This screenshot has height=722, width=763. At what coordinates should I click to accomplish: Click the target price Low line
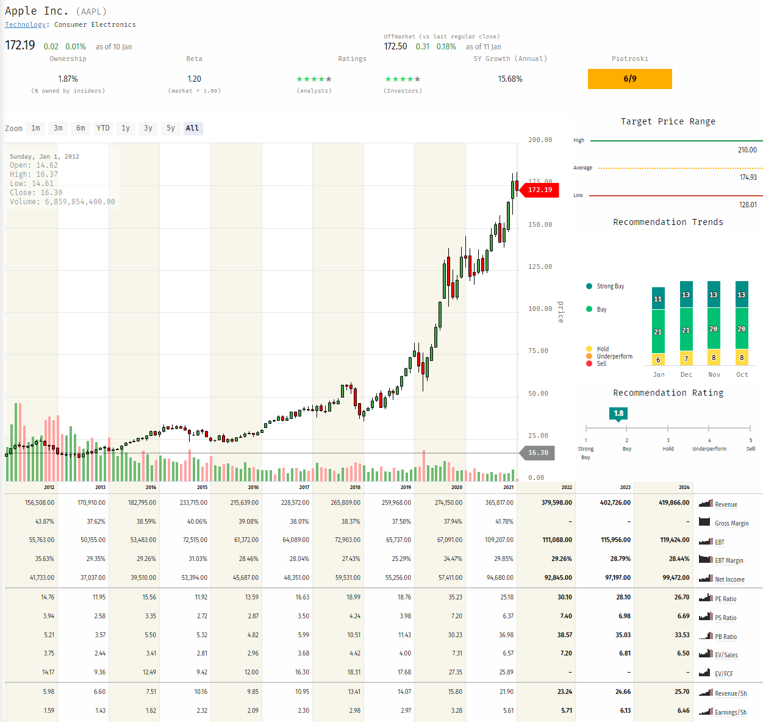676,196
